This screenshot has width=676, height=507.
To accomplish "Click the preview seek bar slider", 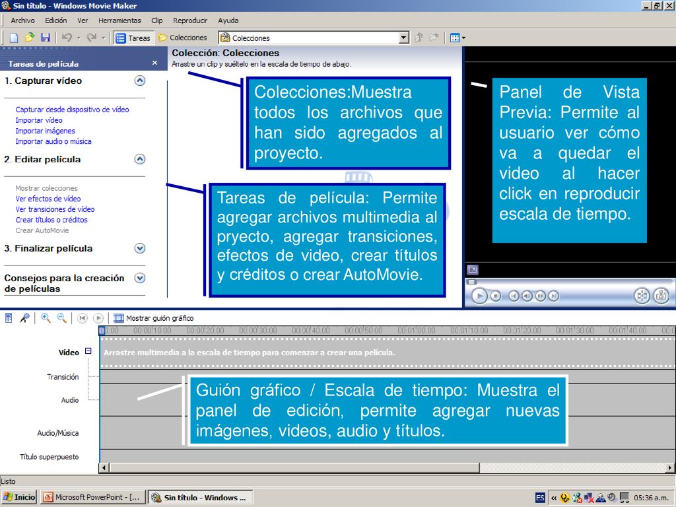I will coord(473,282).
